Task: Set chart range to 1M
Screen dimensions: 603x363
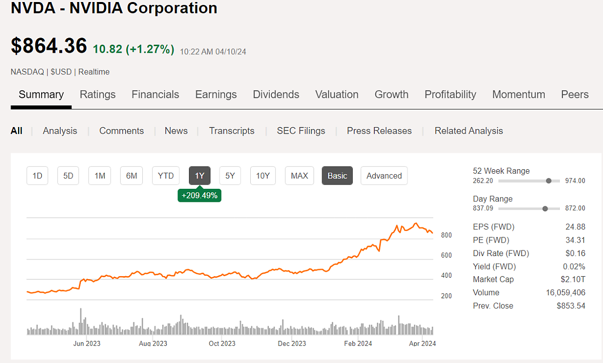Action: click(99, 176)
